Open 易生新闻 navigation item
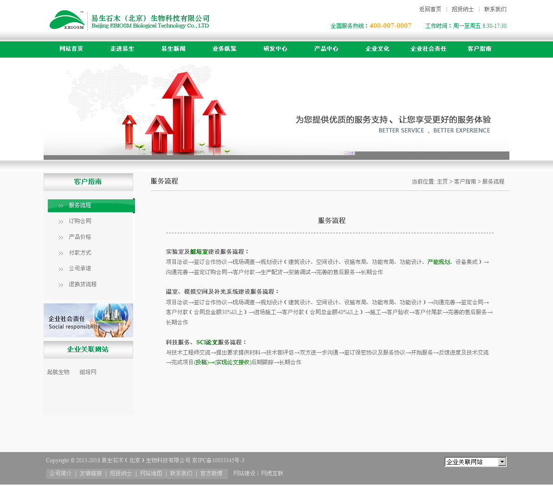The height and width of the screenshot is (492, 553). pyautogui.click(x=174, y=49)
